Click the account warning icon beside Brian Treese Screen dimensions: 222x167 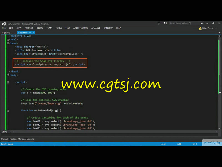200,28
